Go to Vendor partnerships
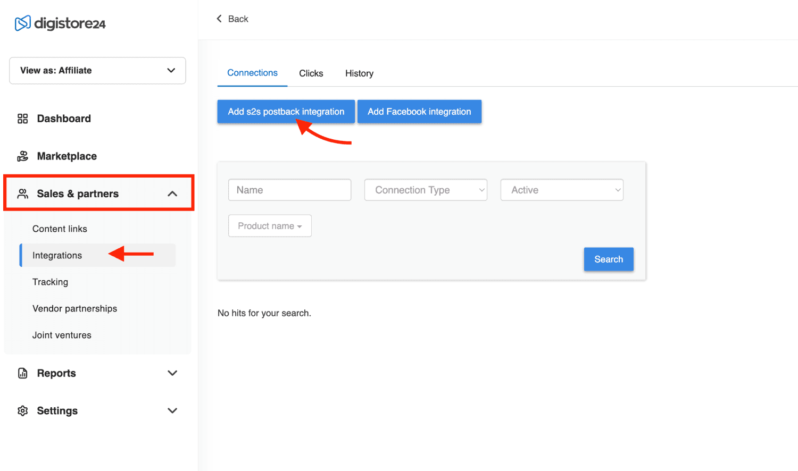The height and width of the screenshot is (471, 798). [x=74, y=308]
